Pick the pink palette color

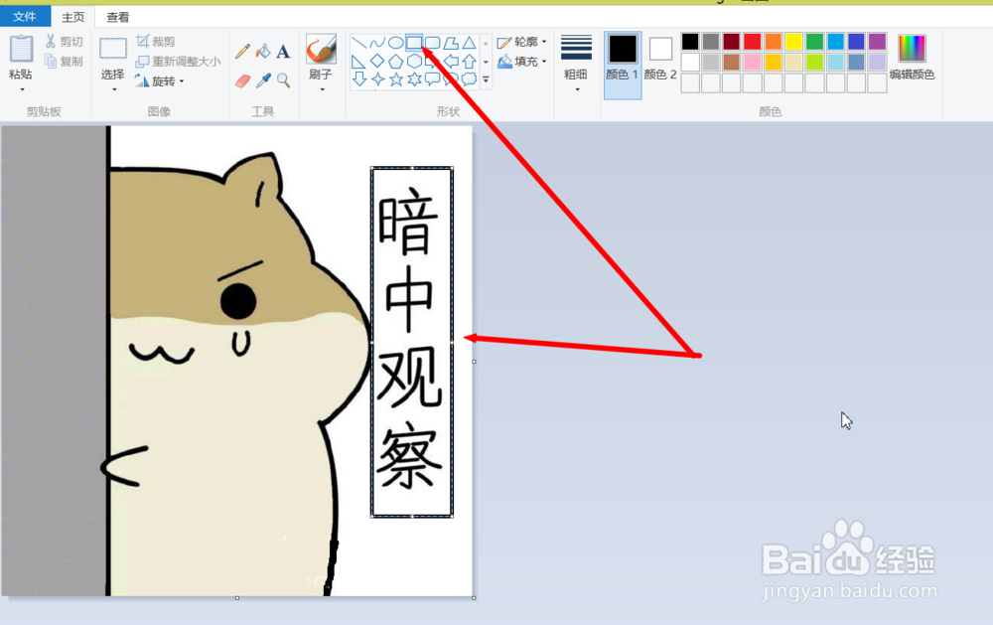click(x=753, y=63)
